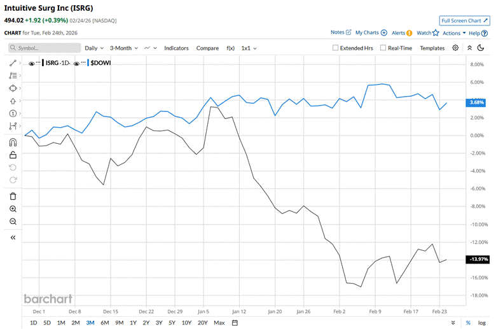The width and height of the screenshot is (496, 329).
Task: Select the measure range tool
Action: [x=13, y=126]
